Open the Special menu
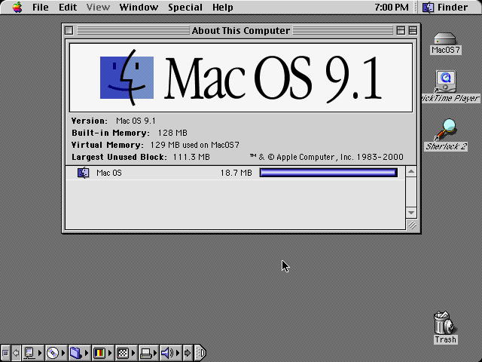The height and width of the screenshot is (362, 482). (x=185, y=7)
